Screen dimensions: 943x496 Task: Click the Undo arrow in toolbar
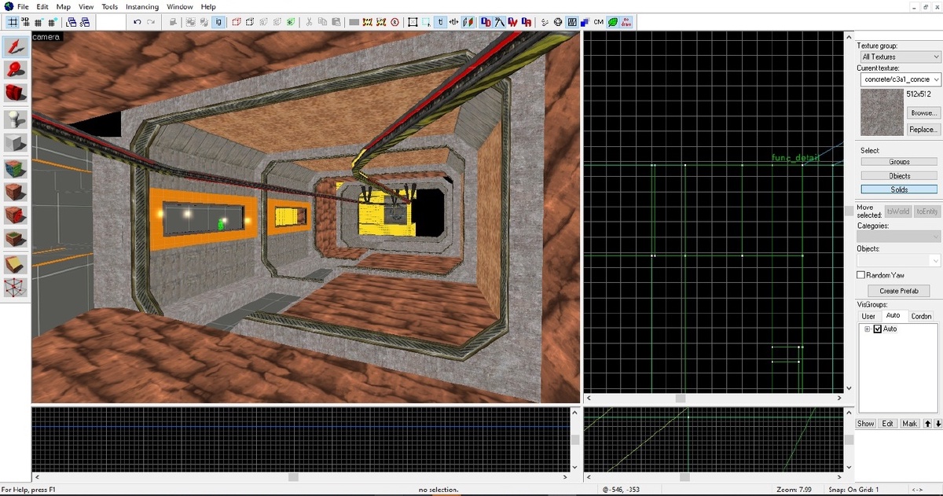click(138, 22)
